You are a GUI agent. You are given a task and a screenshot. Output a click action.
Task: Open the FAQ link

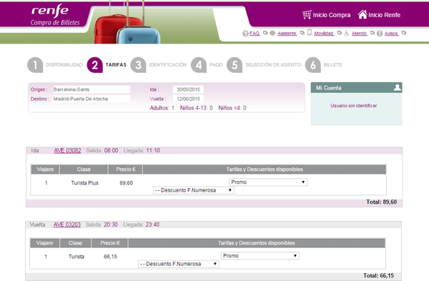tap(255, 34)
